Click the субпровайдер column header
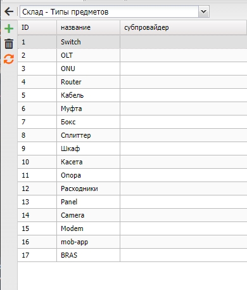 click(183, 27)
